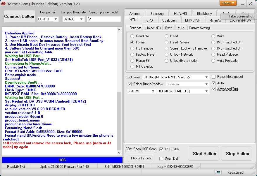This screenshot has width=257, height=176.
Task: Click the 'Registered' status text
Action: [x=235, y=173]
